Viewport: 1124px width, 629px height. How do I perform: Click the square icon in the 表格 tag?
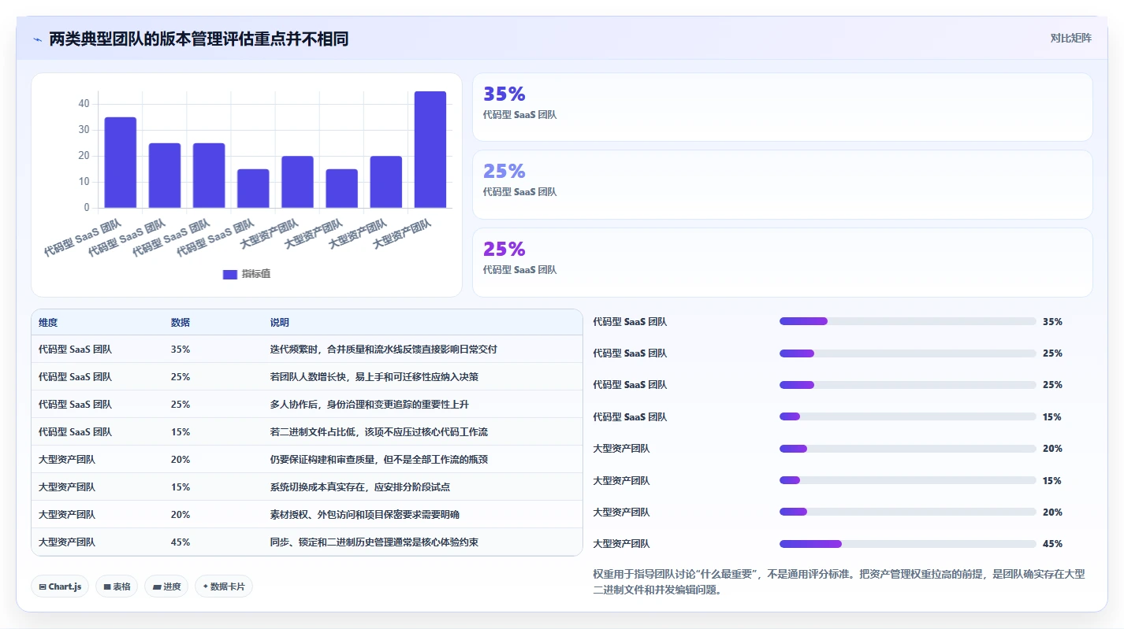107,586
